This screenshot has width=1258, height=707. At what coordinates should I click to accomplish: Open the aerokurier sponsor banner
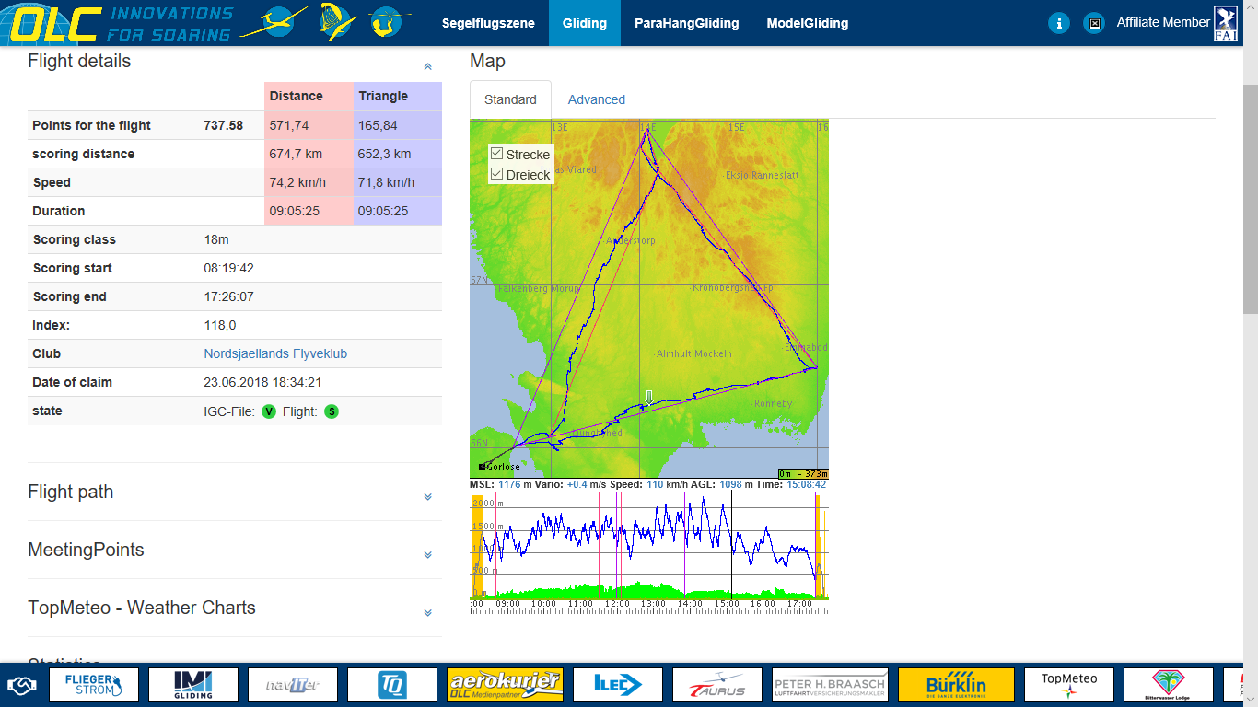coord(505,686)
